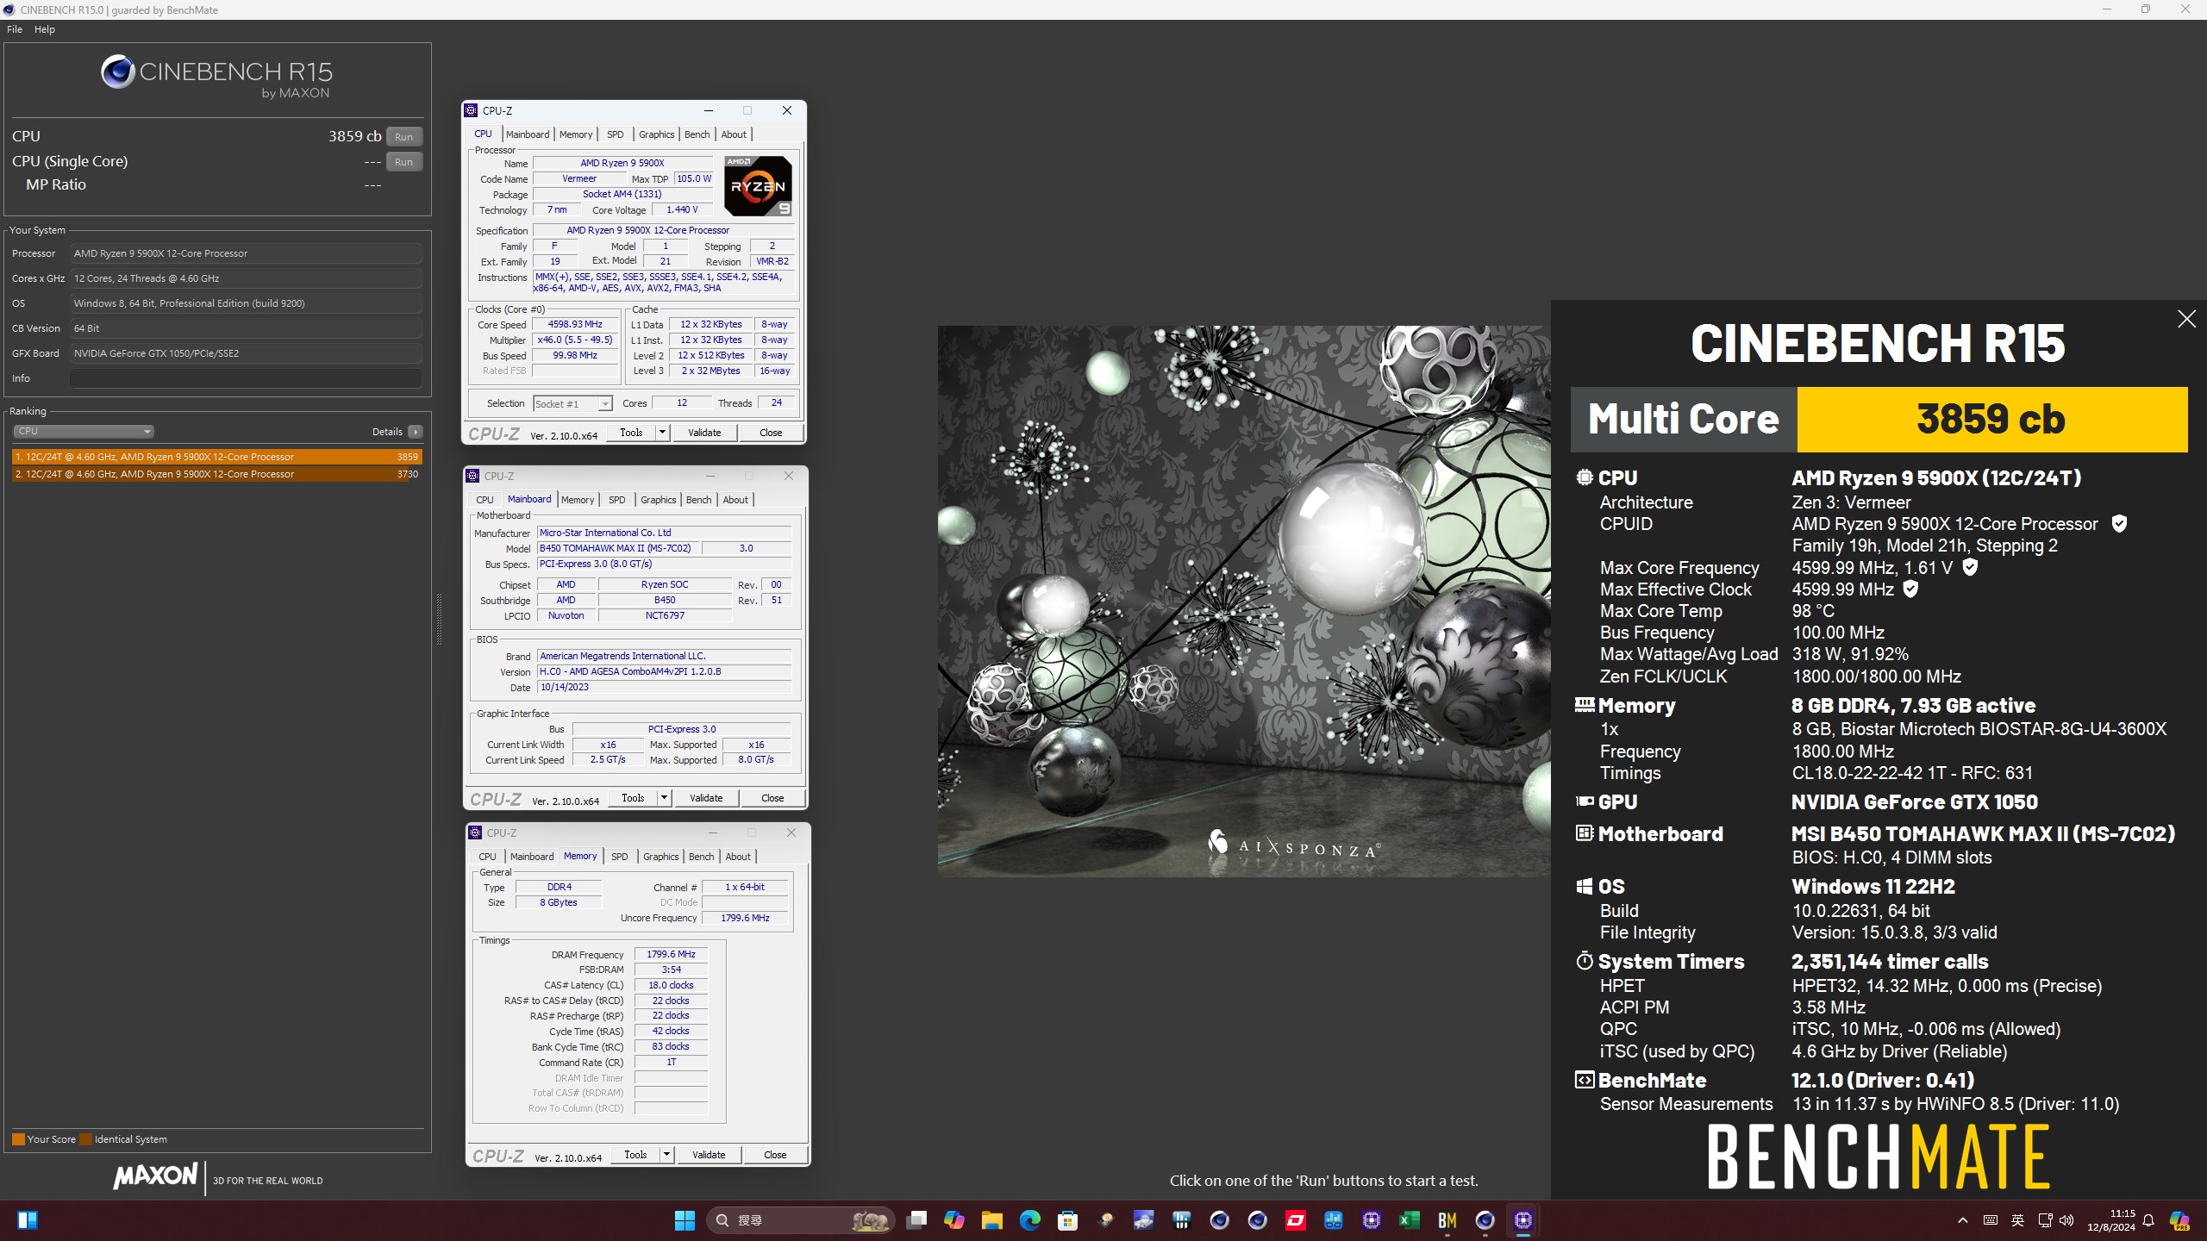2207x1241 pixels.
Task: Click the Tools button in the Memory CPU-Z window
Action: [635, 1155]
